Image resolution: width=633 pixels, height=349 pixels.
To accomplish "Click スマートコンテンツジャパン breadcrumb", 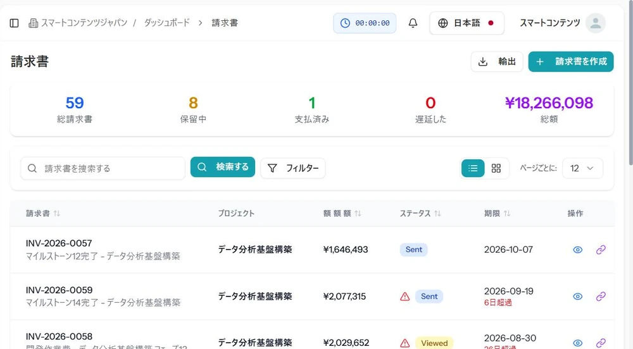I will tap(84, 23).
